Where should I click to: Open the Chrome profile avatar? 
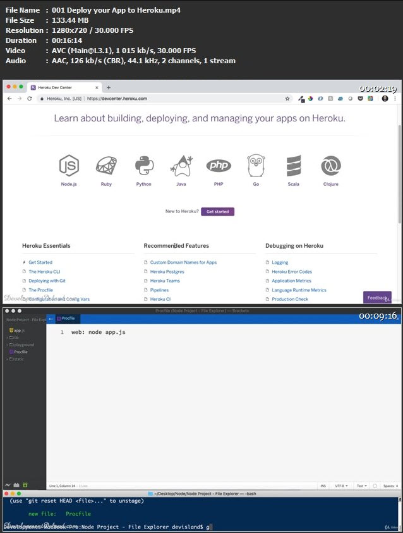tap(385, 99)
